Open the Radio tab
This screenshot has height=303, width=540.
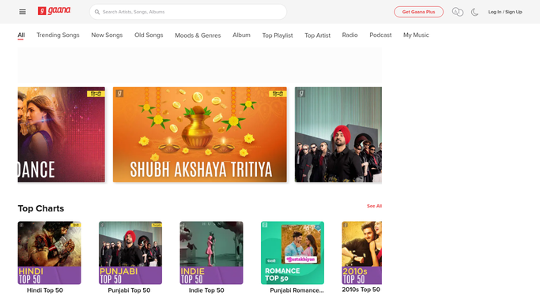click(x=350, y=35)
